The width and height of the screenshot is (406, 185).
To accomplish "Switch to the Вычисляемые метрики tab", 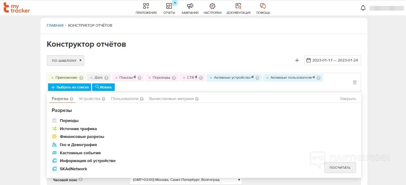I will pyautogui.click(x=171, y=99).
